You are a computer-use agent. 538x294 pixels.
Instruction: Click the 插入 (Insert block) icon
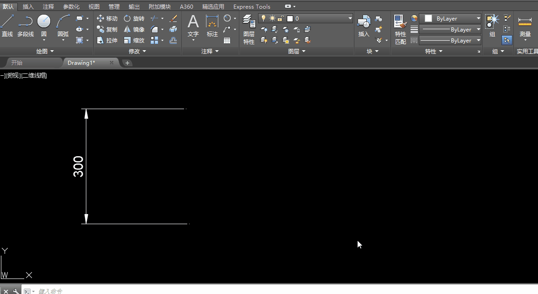pos(364,25)
